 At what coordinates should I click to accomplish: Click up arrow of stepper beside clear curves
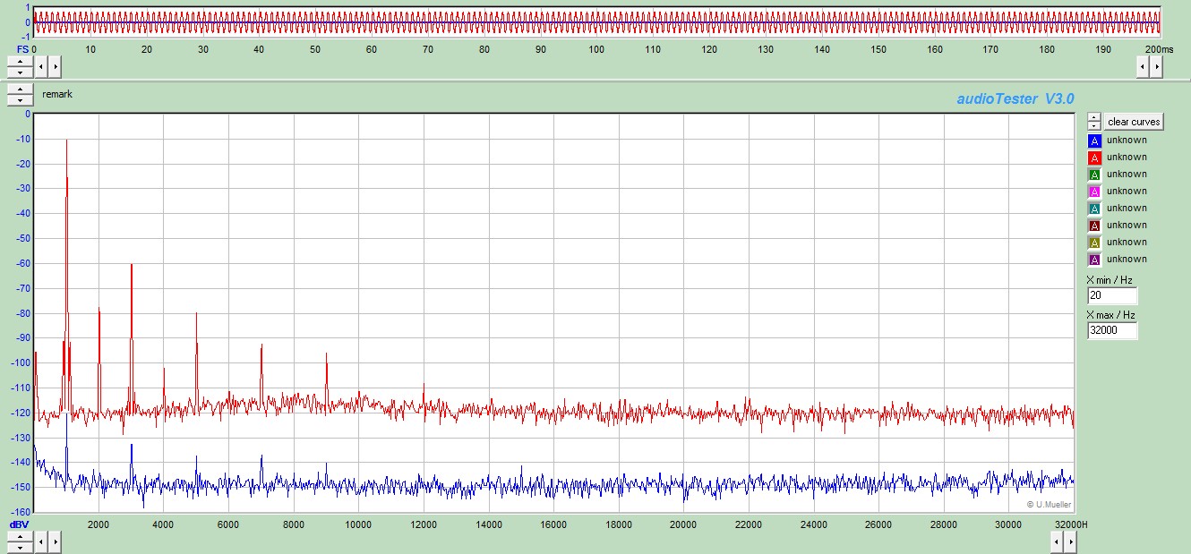(x=1093, y=117)
